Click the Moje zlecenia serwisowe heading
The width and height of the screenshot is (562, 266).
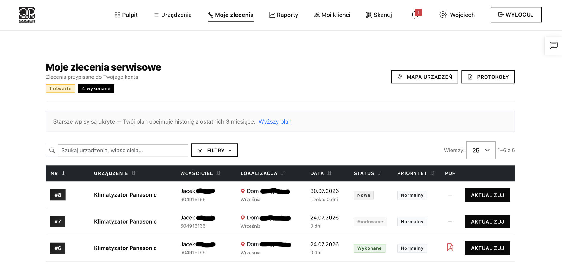pyautogui.click(x=103, y=67)
